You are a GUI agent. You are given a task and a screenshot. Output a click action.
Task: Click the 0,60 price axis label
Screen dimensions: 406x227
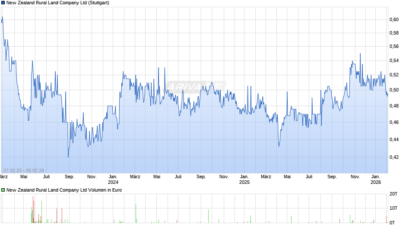[394, 20]
